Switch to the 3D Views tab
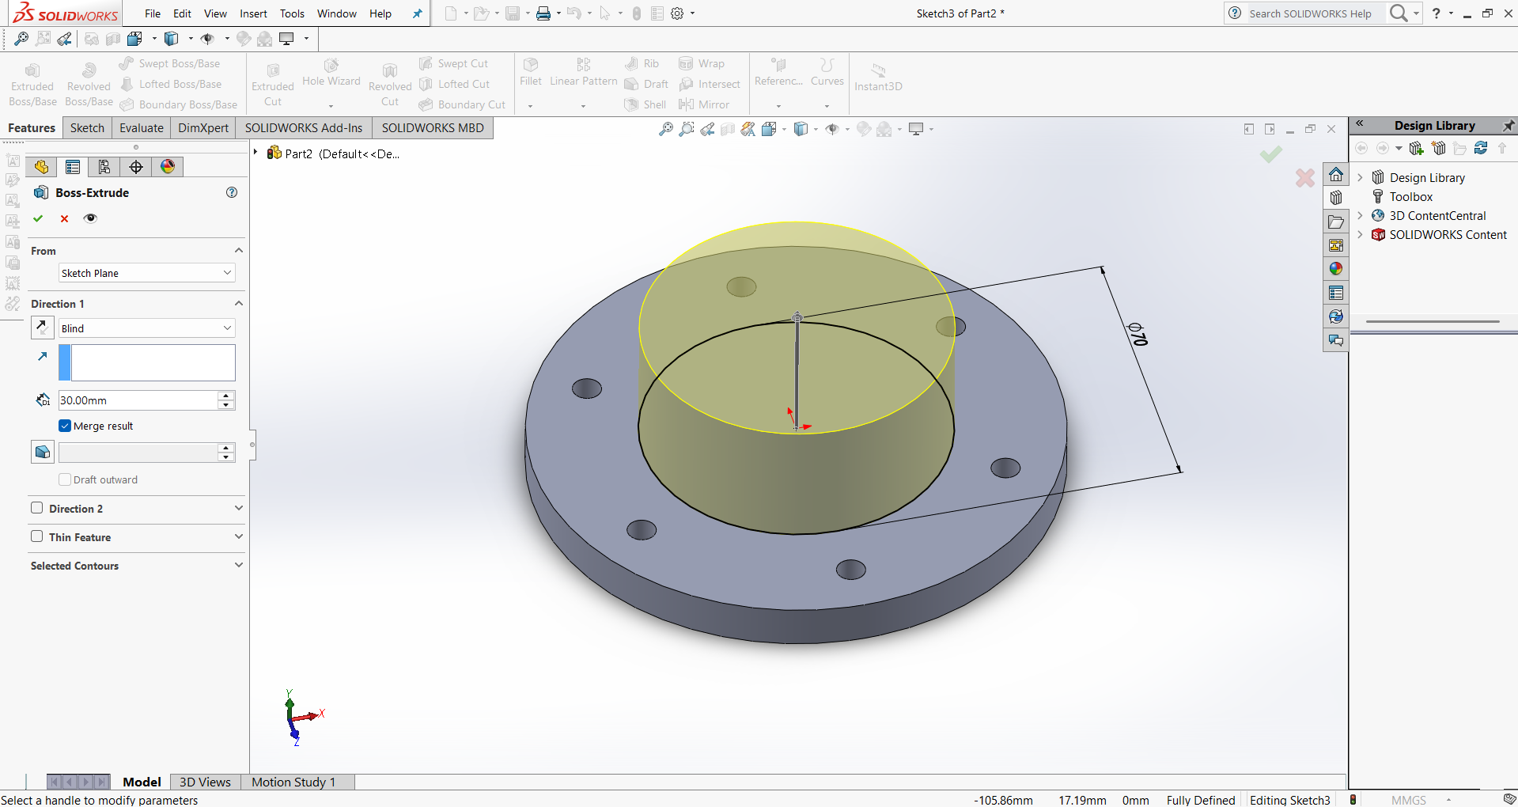The image size is (1518, 807). [x=205, y=782]
